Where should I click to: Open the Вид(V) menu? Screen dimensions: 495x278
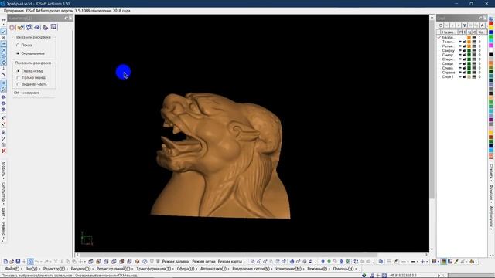31,269
